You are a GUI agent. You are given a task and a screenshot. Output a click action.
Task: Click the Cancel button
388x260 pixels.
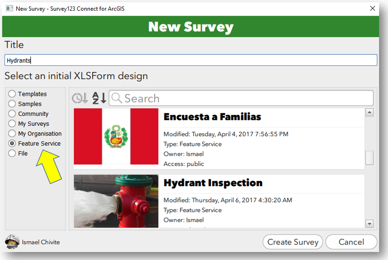pos(351,242)
